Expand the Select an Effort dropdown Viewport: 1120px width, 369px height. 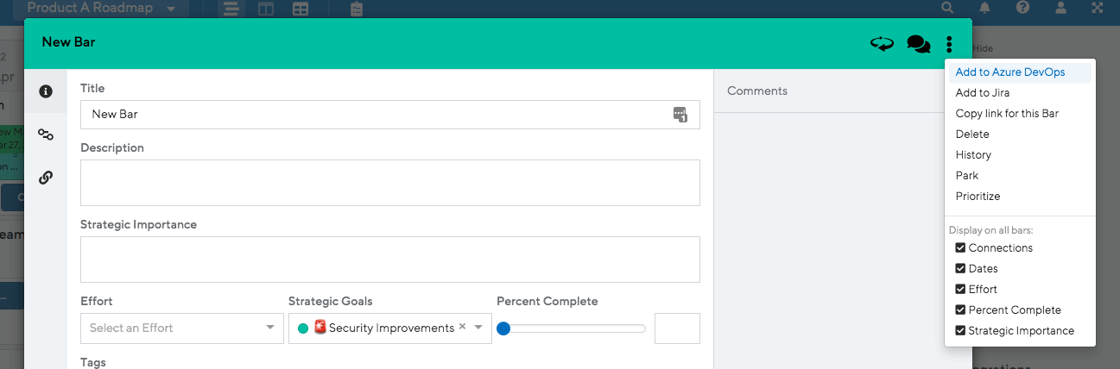(182, 328)
